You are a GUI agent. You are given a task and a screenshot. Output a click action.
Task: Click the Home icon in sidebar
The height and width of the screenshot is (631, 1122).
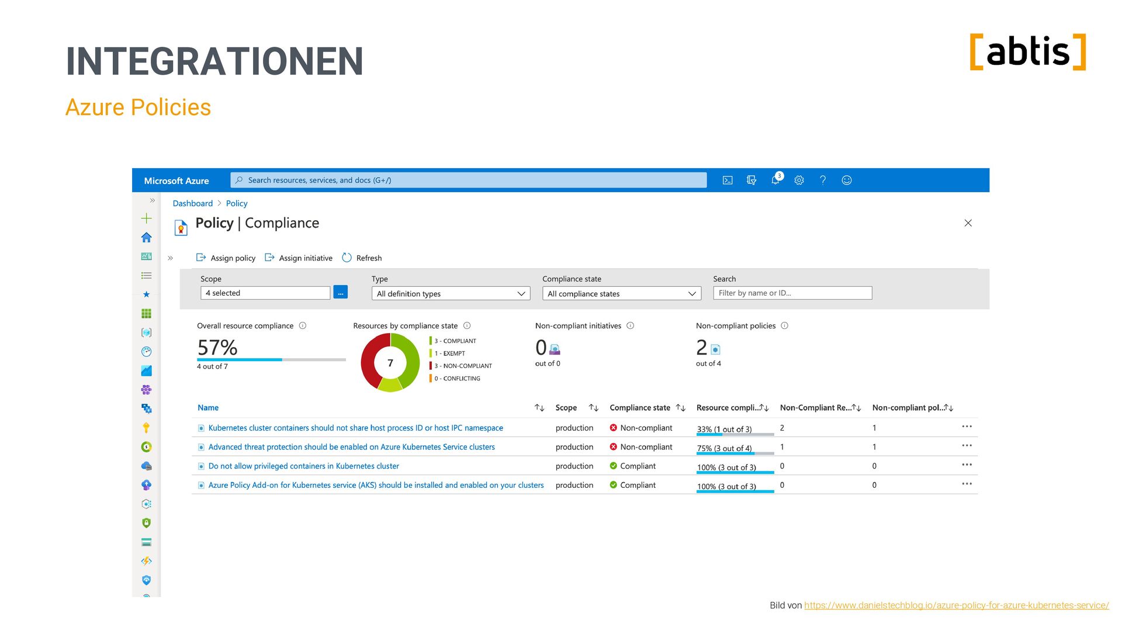[147, 238]
